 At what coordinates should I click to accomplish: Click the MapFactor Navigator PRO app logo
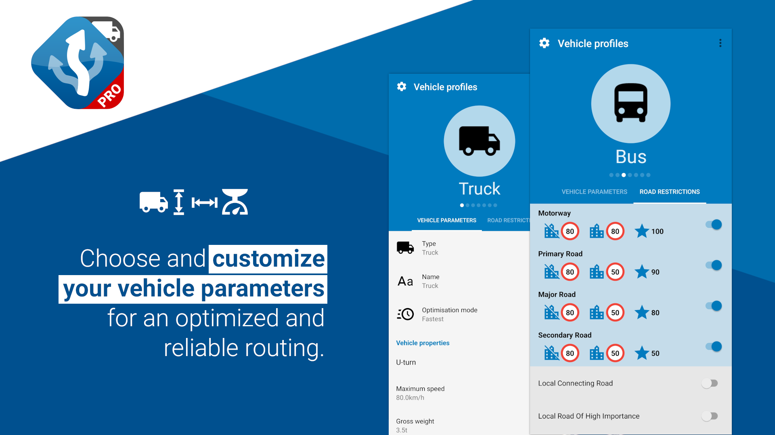[77, 63]
